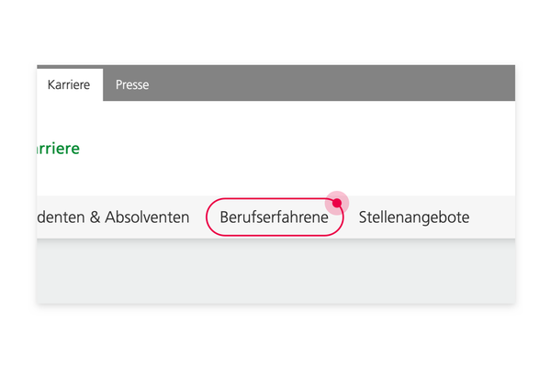Open the Berufserfahrene navigation link
Image resolution: width=551 pixels, height=367 pixels.
click(x=274, y=217)
